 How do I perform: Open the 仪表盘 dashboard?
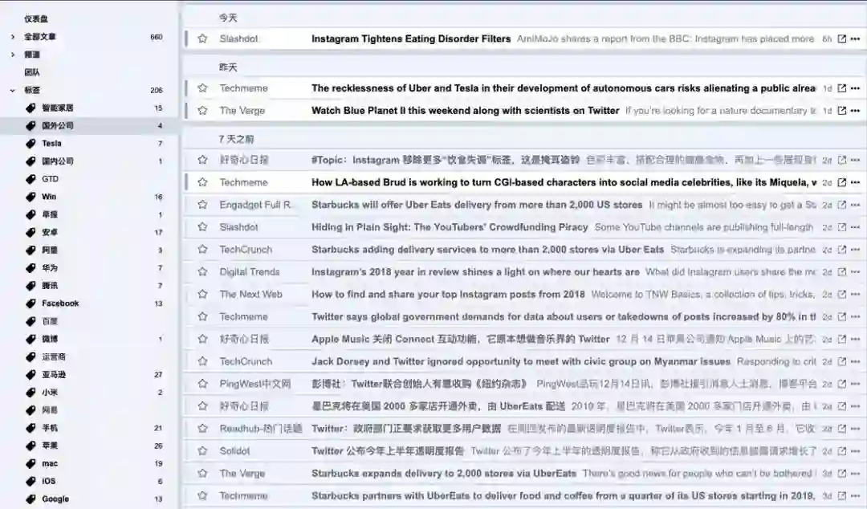(x=36, y=18)
